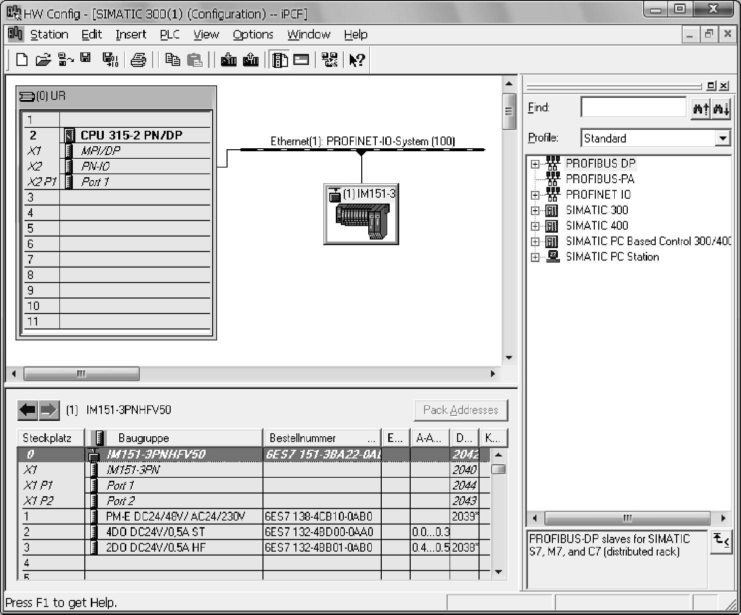
Task: Activate the context Help arrow icon
Action: pyautogui.click(x=357, y=60)
